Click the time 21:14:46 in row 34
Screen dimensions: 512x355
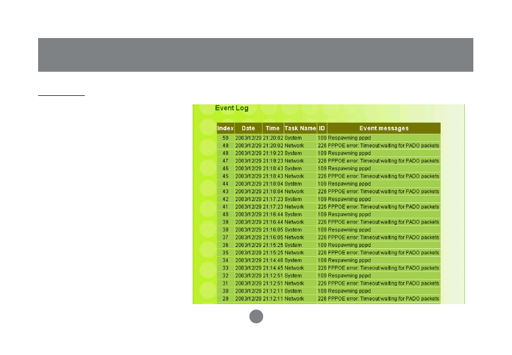tap(273, 261)
